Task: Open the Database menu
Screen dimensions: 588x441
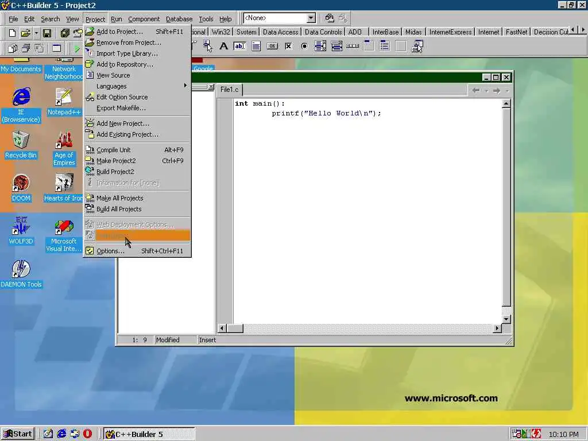Action: [x=179, y=19]
